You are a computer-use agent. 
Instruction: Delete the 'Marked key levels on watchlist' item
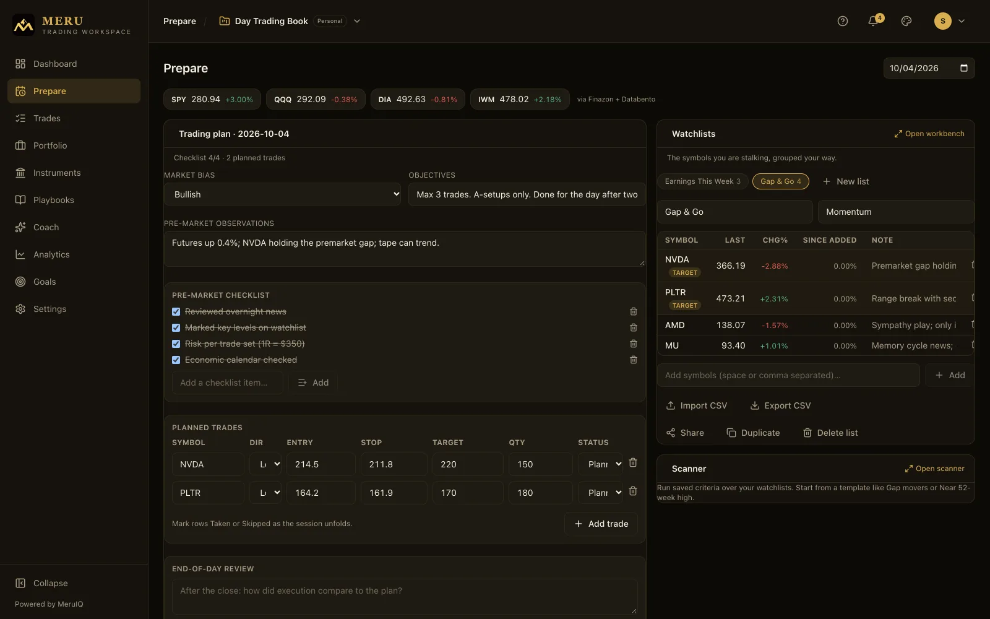click(633, 327)
